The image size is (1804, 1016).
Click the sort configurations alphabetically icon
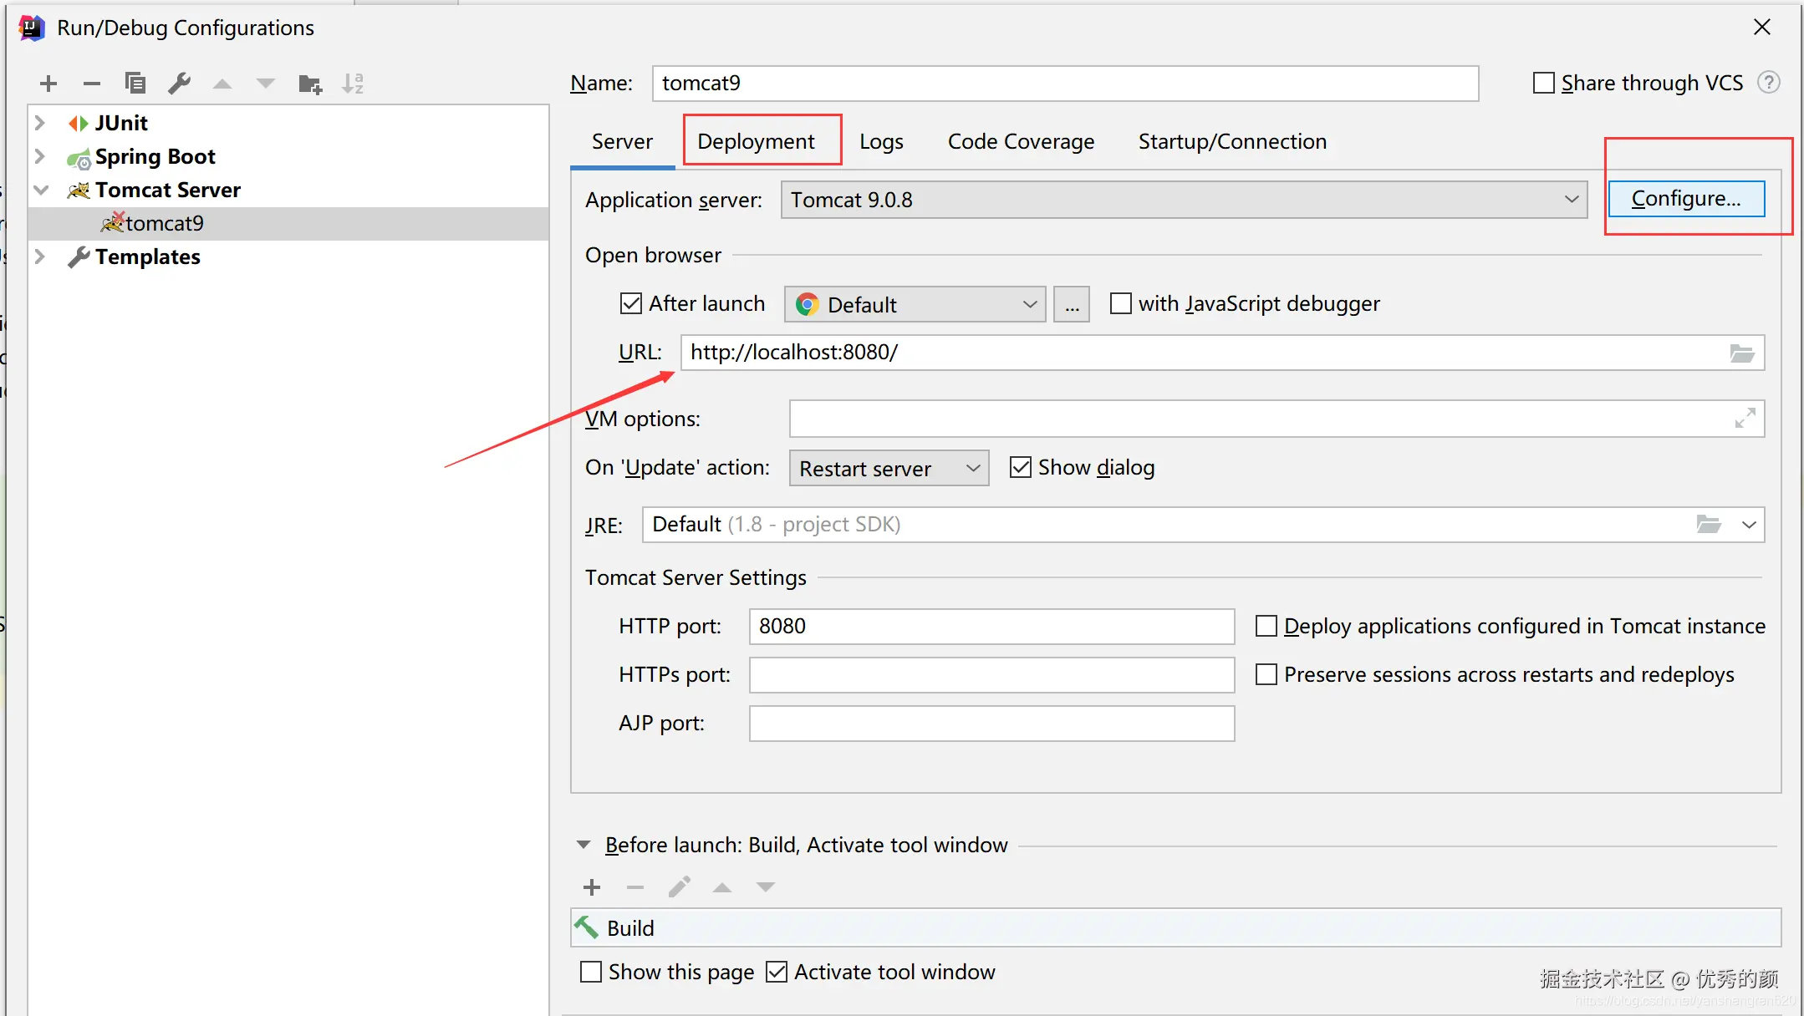pyautogui.click(x=353, y=84)
